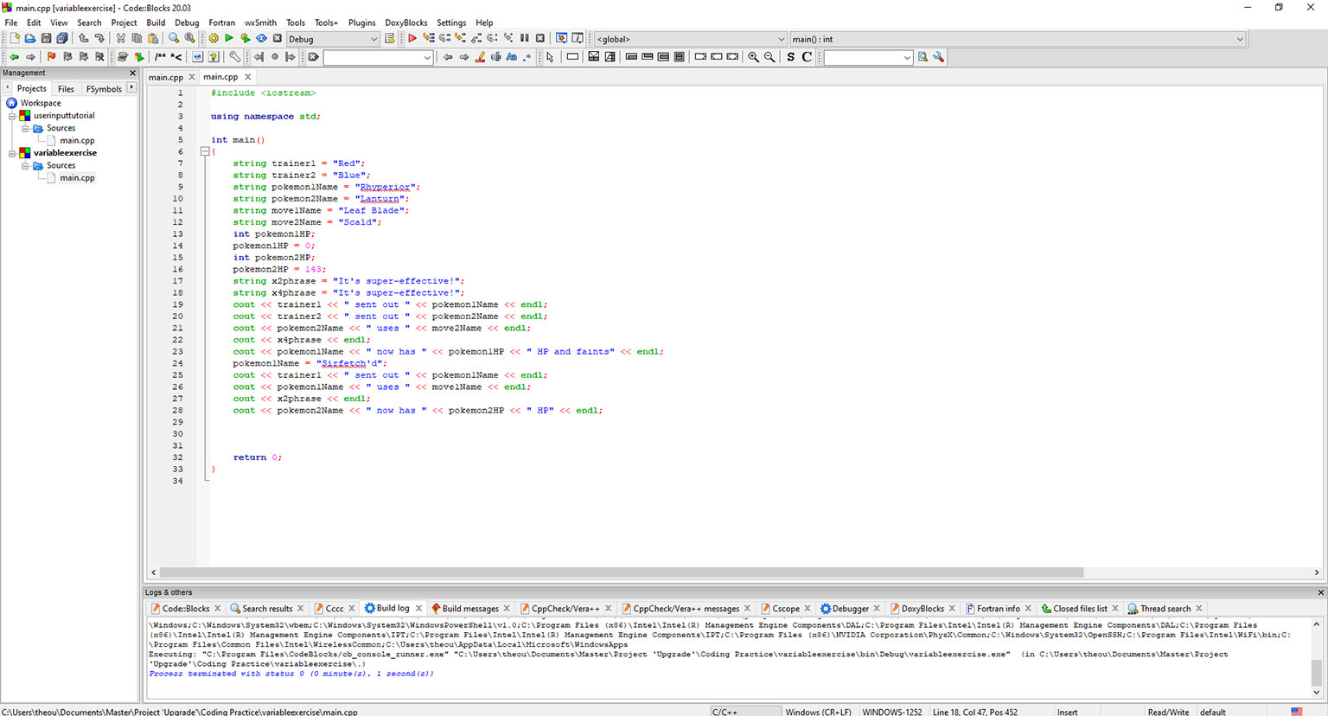Viewport: 1328px width, 716px height.
Task: Stop the debugger
Action: coord(540,39)
